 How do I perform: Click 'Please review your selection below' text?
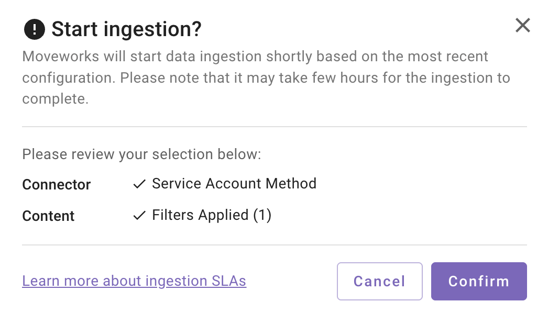(141, 154)
